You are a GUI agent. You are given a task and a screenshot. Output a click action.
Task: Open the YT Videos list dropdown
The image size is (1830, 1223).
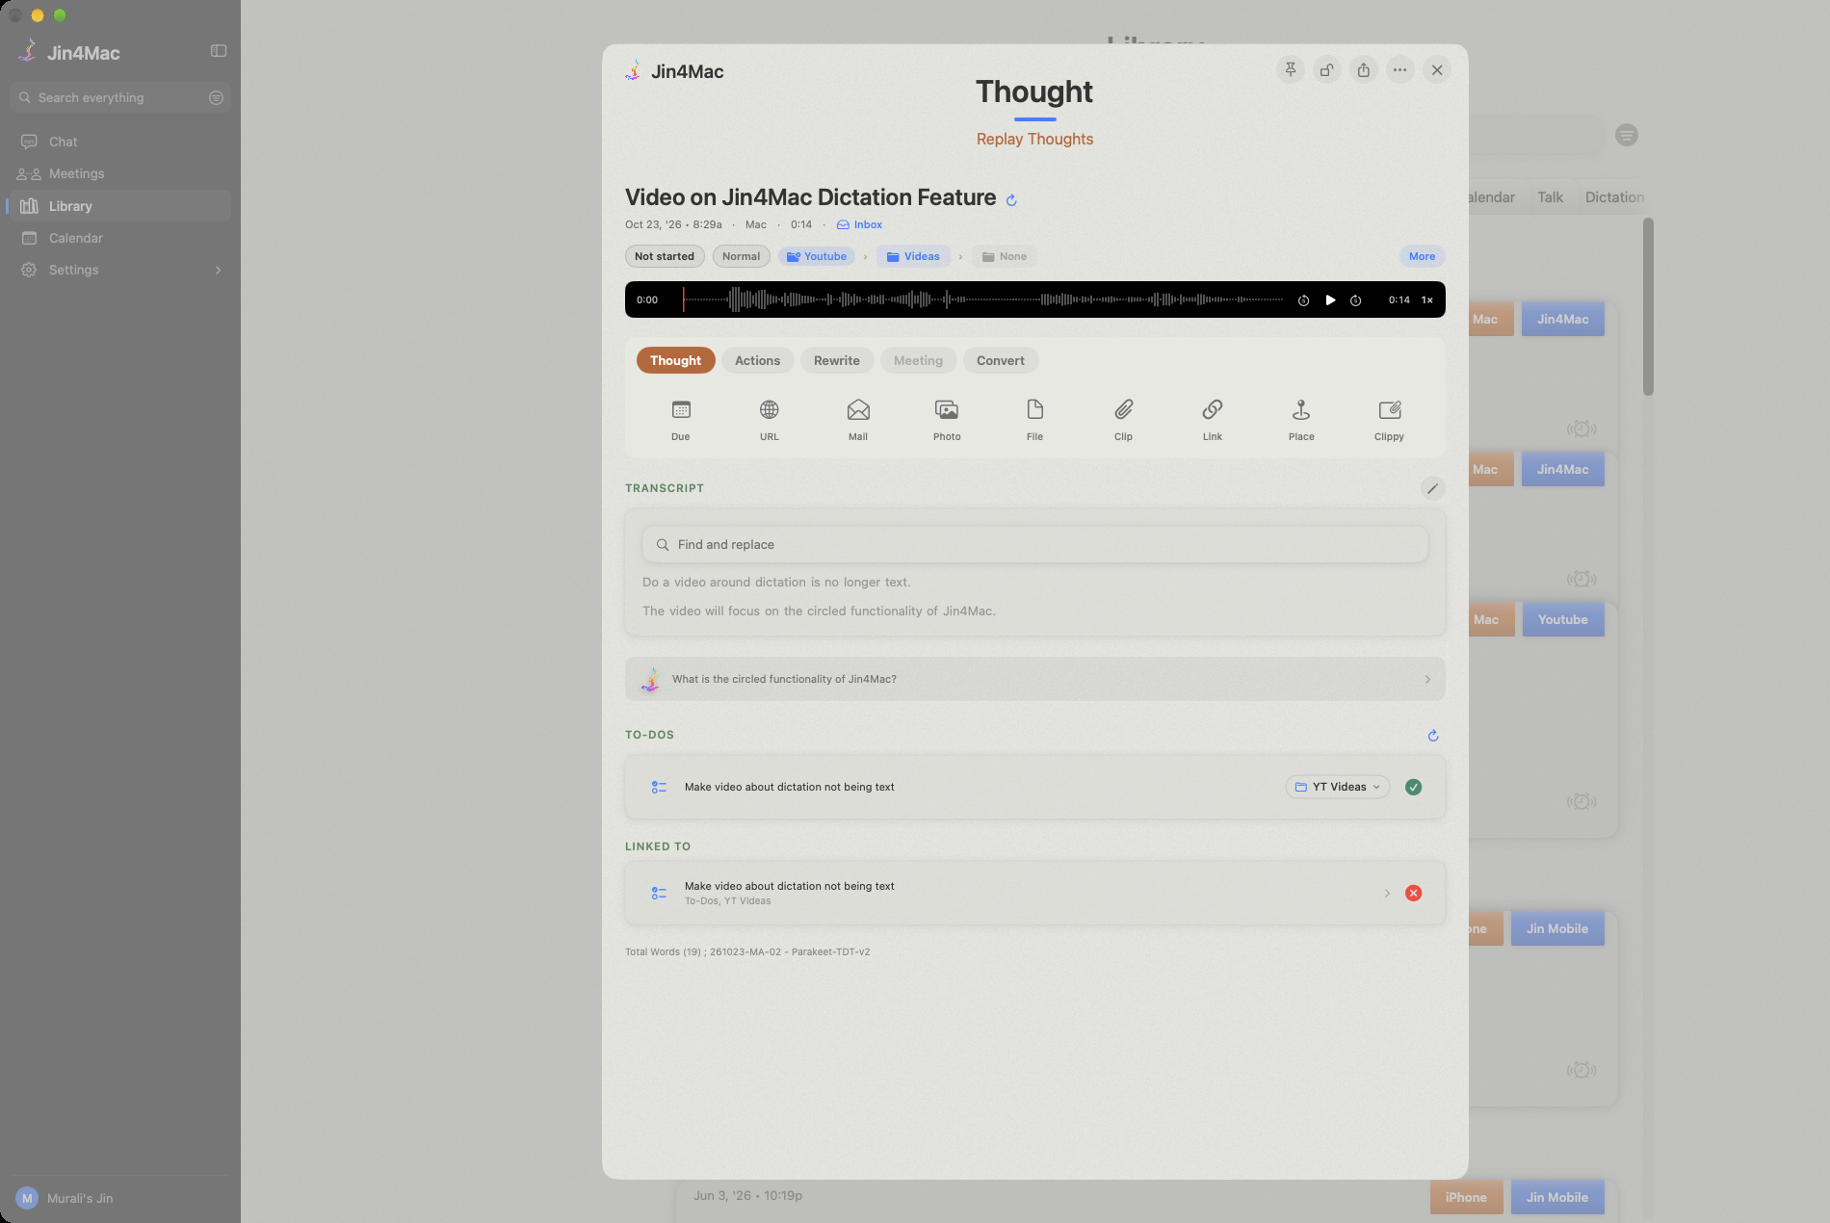tap(1337, 787)
